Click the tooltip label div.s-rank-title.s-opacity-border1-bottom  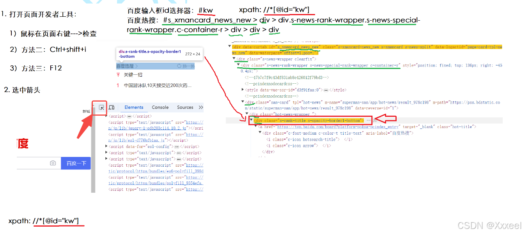point(150,54)
